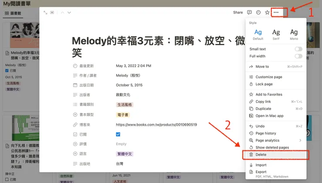The width and height of the screenshot is (322, 183).
Task: Open the three-dot page menu
Action: 276,12
